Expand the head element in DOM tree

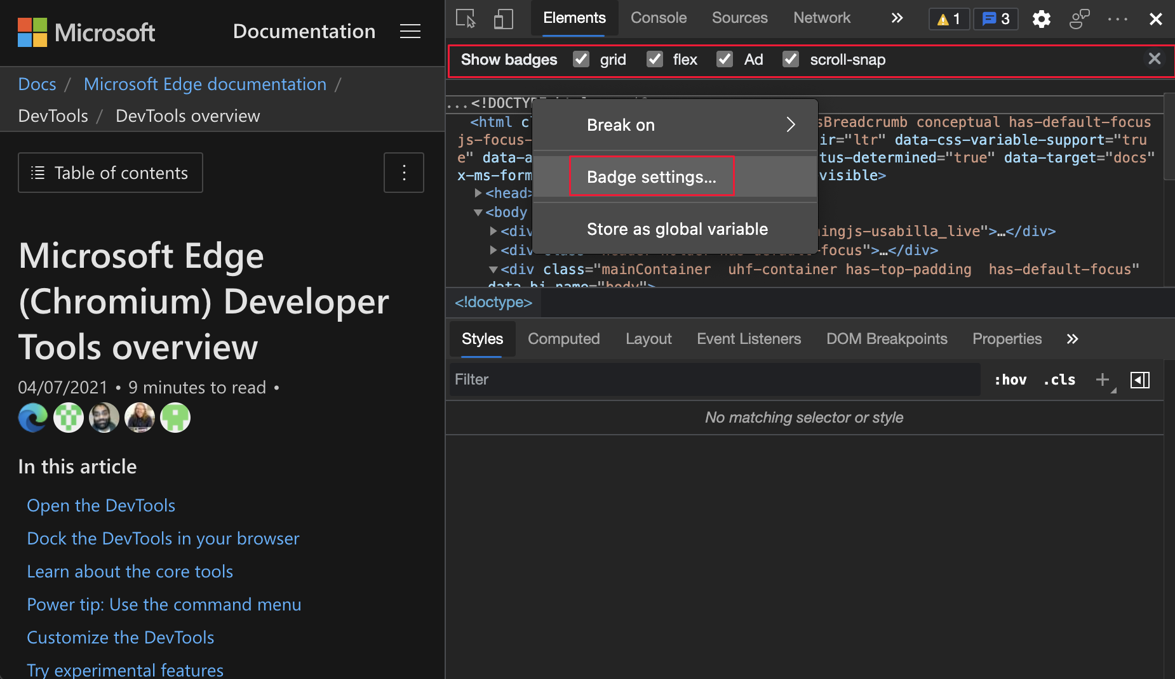tap(478, 194)
